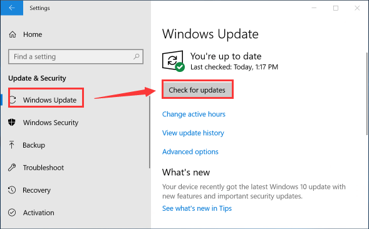Screen dimensions: 369x229
Task: Click the Activation checkmark circle icon
Action: [x=12, y=213]
